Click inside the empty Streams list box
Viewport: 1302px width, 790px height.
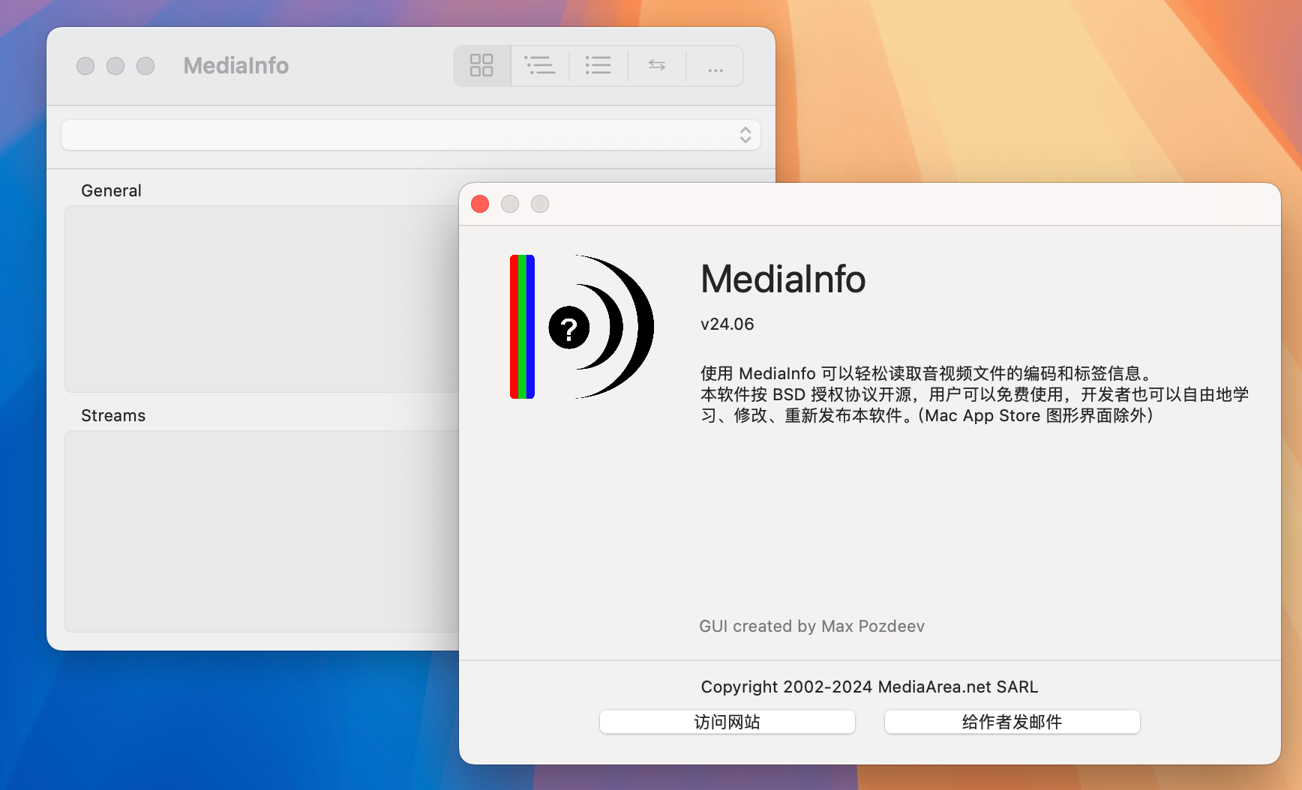[x=262, y=531]
